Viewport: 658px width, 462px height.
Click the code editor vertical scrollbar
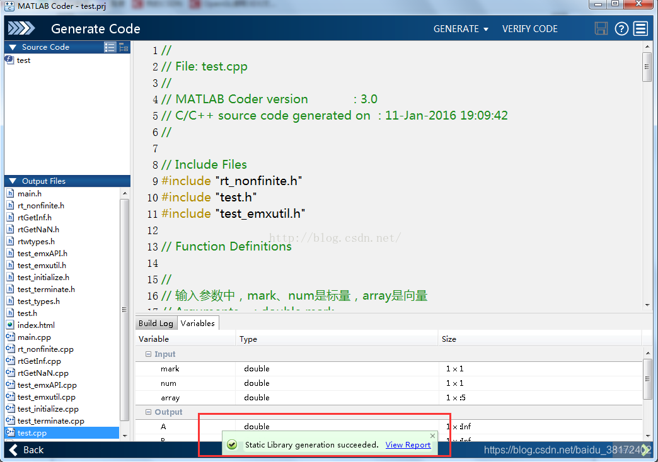point(647,67)
